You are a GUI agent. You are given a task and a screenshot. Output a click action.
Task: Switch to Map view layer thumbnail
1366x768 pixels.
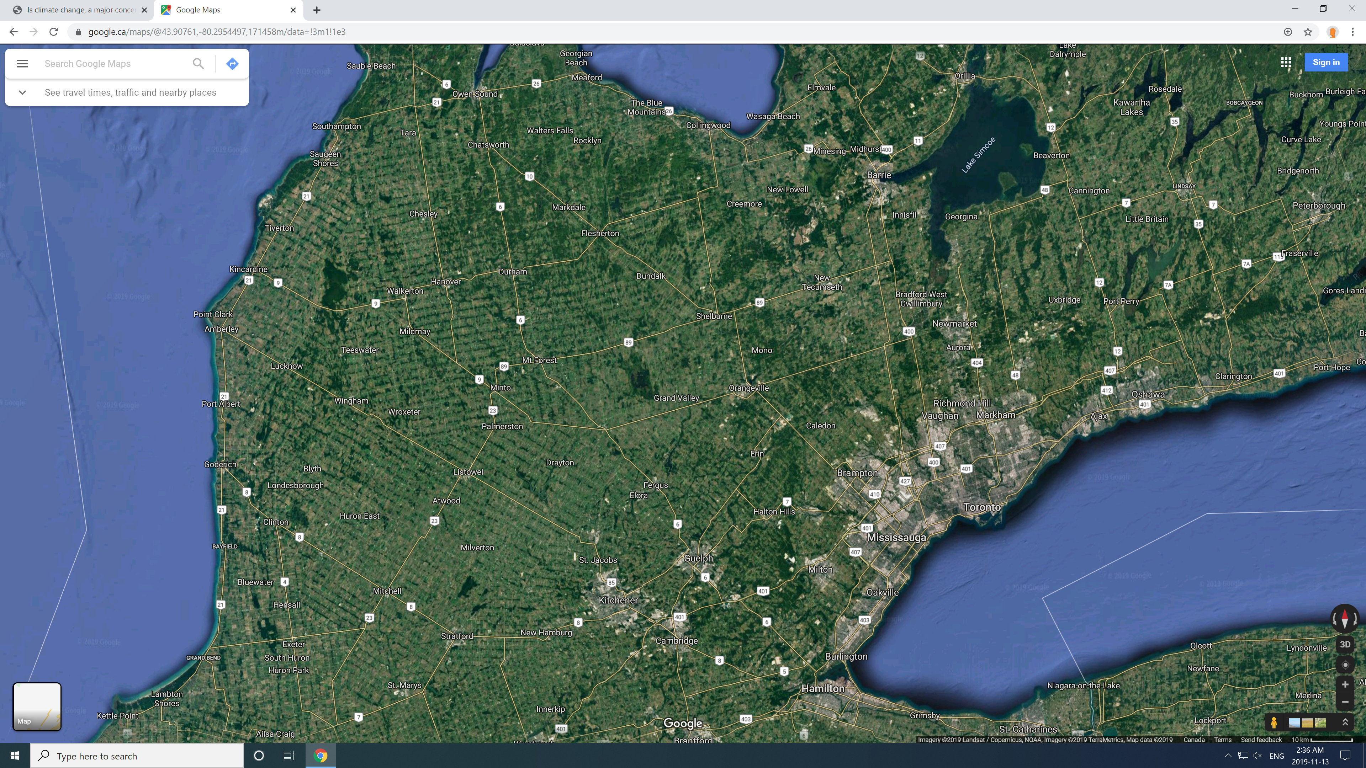click(x=37, y=706)
